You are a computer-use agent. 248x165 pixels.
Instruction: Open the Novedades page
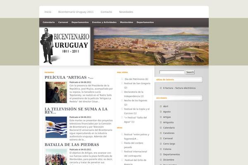(x=126, y=12)
